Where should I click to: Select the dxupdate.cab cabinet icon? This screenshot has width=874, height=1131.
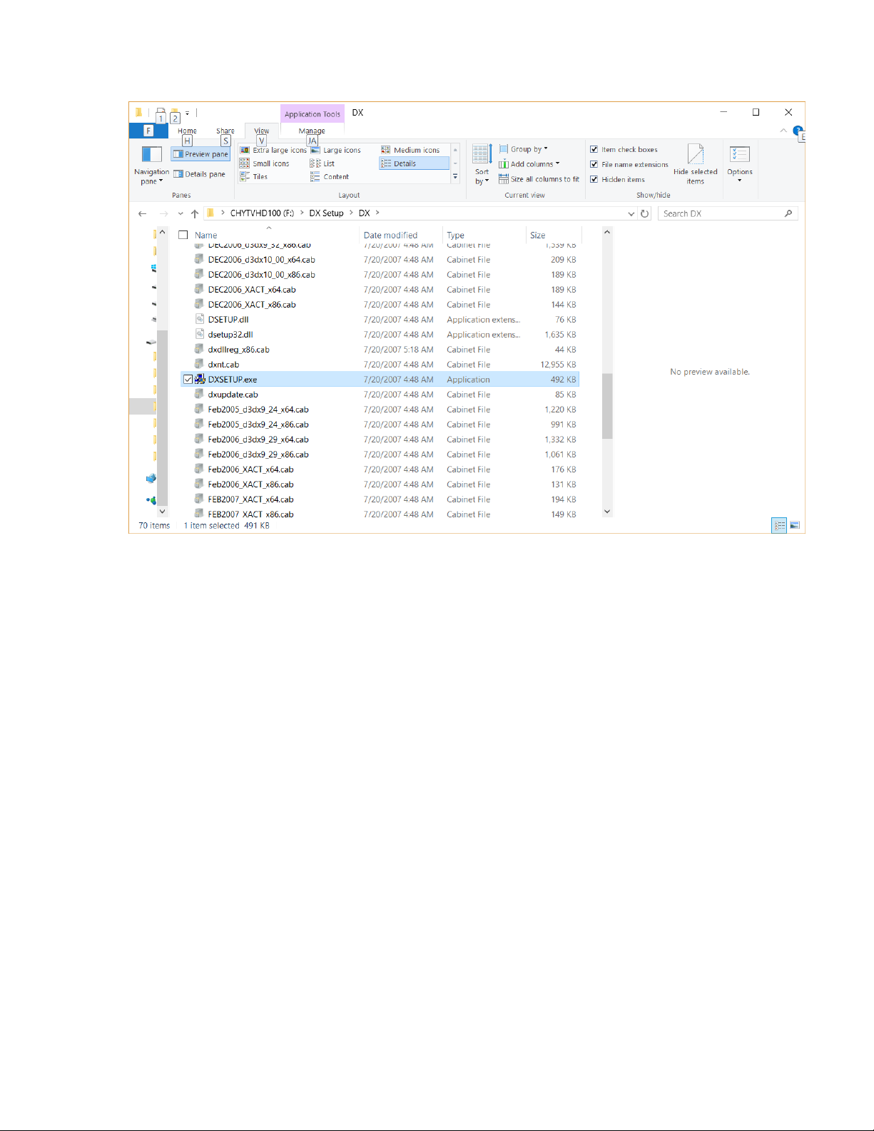coord(200,394)
